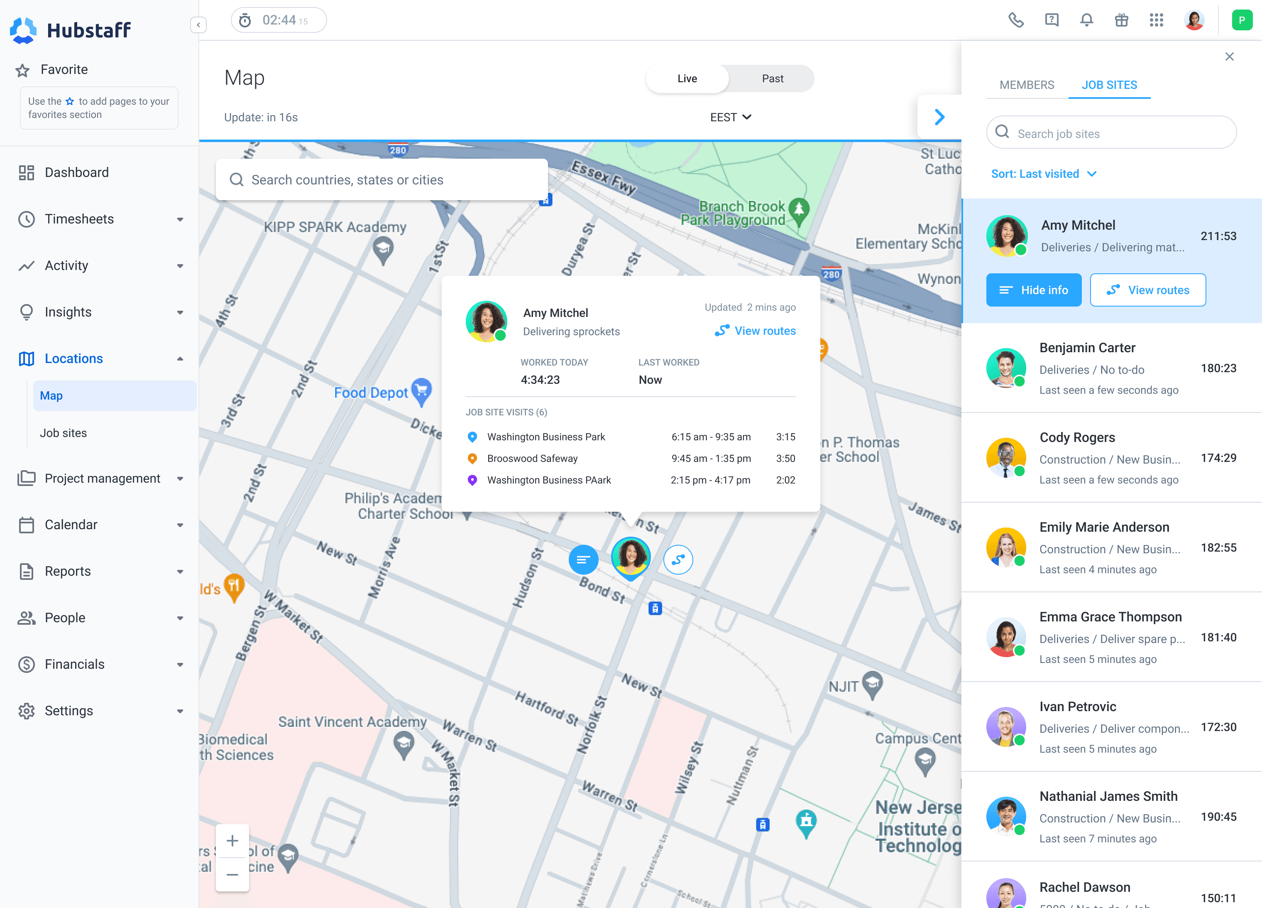Click the Search job sites field
This screenshot has width=1262, height=908.
1111,133
